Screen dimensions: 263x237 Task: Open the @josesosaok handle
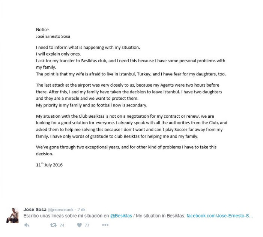[60, 210]
